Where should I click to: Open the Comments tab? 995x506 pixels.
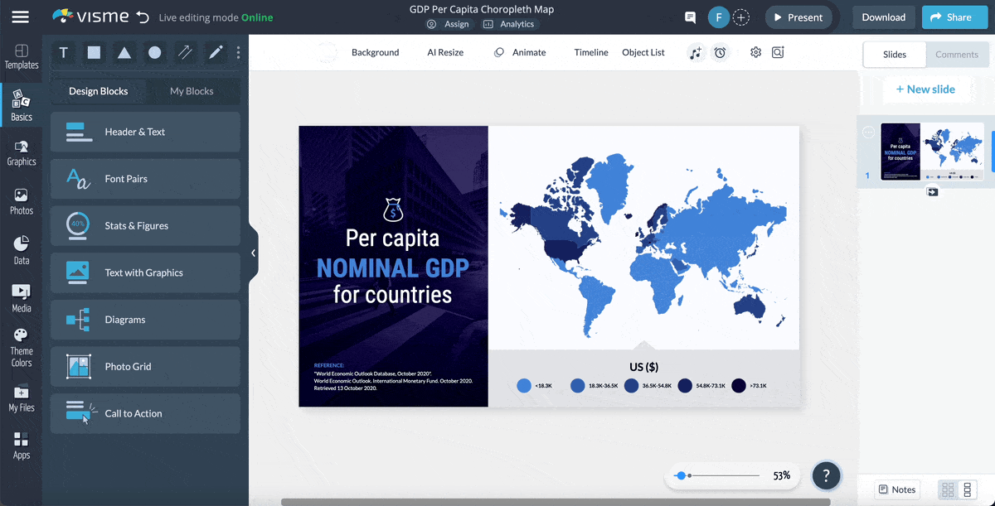click(x=957, y=55)
